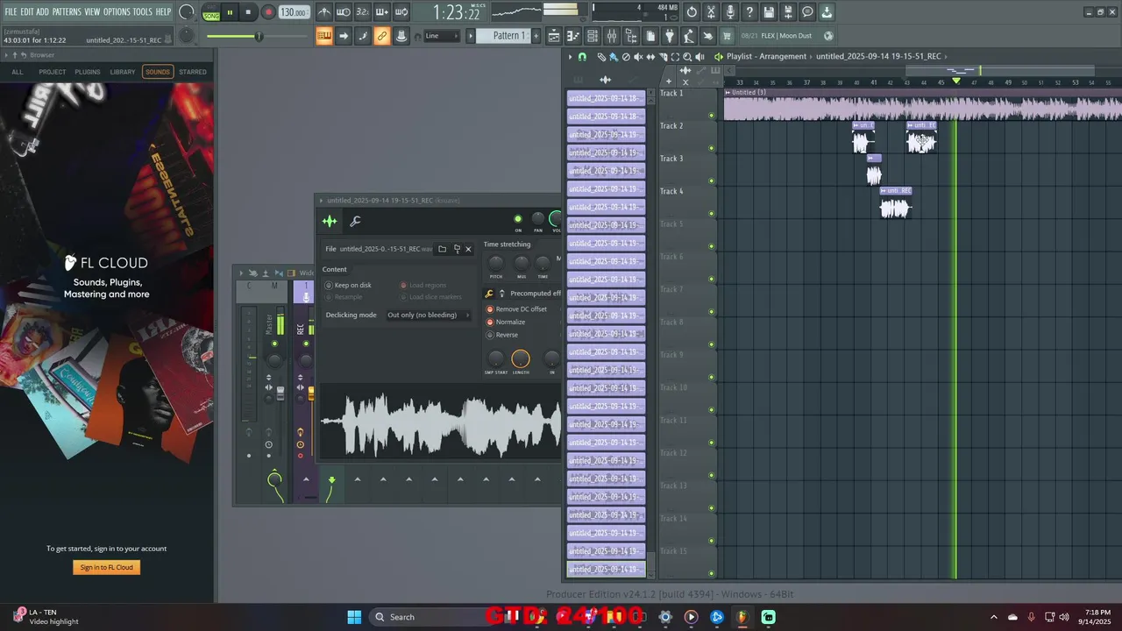
Task: Open the plugin picker plug icon
Action: pos(670,36)
